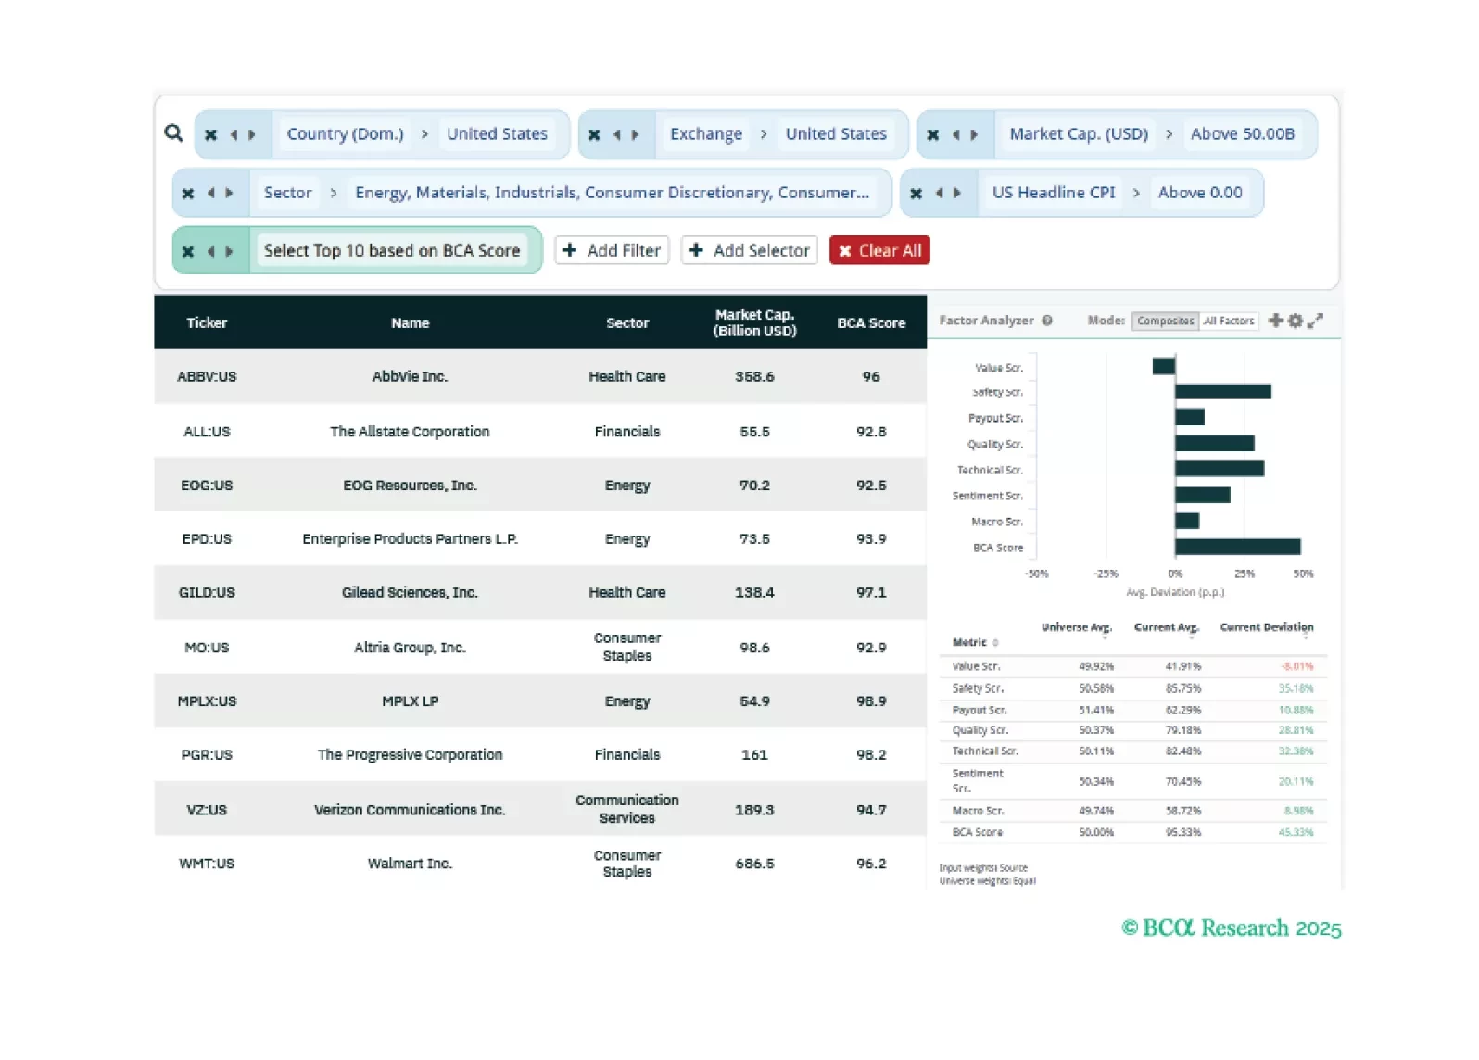The height and width of the screenshot is (1060, 1479).
Task: Open Factor Analyzer help question mark
Action: click(1047, 321)
